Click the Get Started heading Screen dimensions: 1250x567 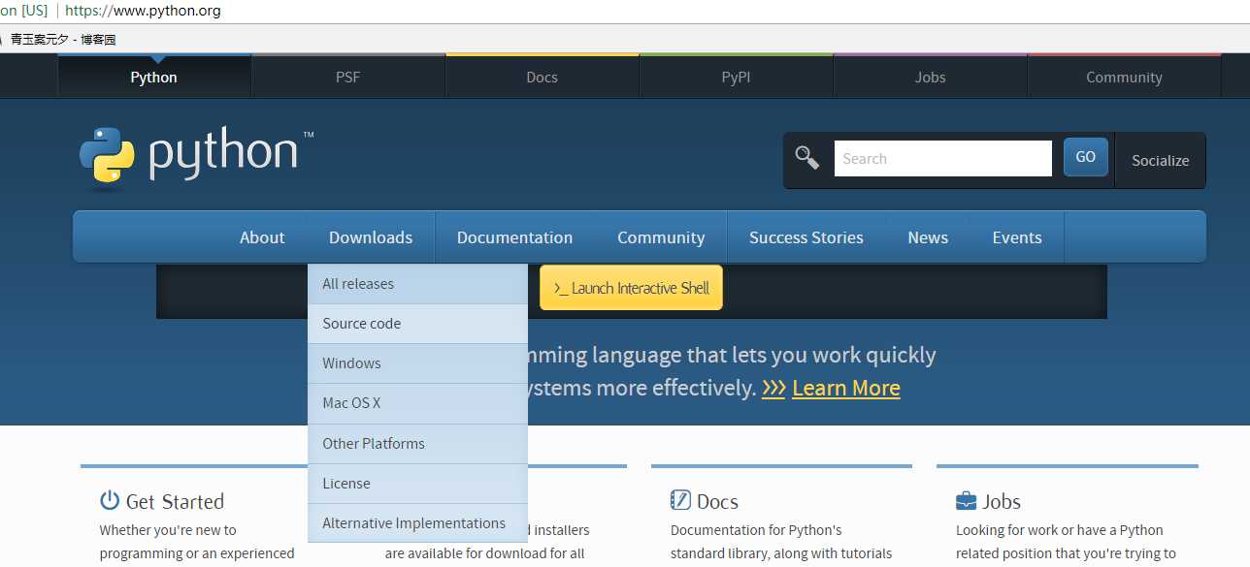point(175,502)
